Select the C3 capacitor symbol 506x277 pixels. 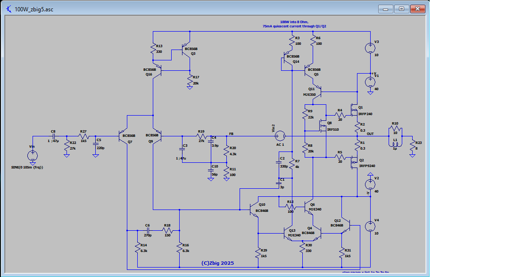[x=182, y=149]
